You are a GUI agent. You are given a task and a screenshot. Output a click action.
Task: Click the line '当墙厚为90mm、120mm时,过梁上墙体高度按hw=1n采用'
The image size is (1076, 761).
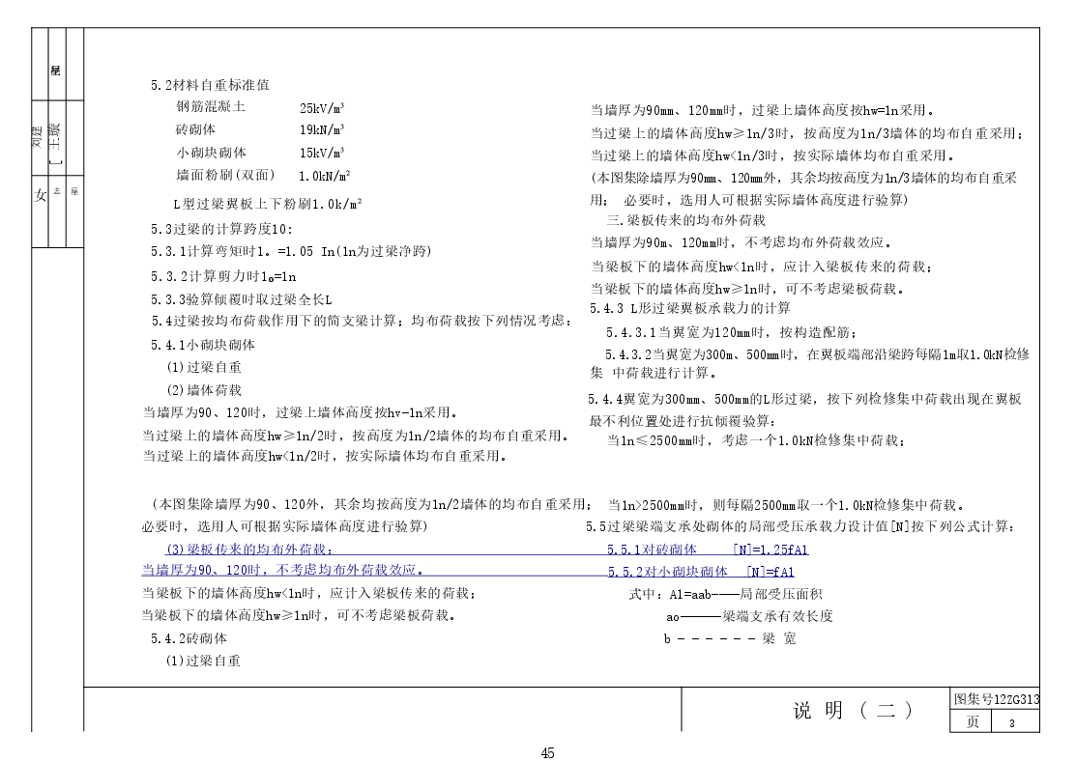[x=762, y=110]
